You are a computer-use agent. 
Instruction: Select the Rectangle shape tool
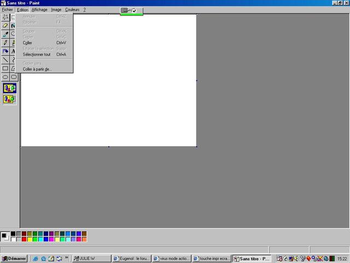(x=5, y=68)
